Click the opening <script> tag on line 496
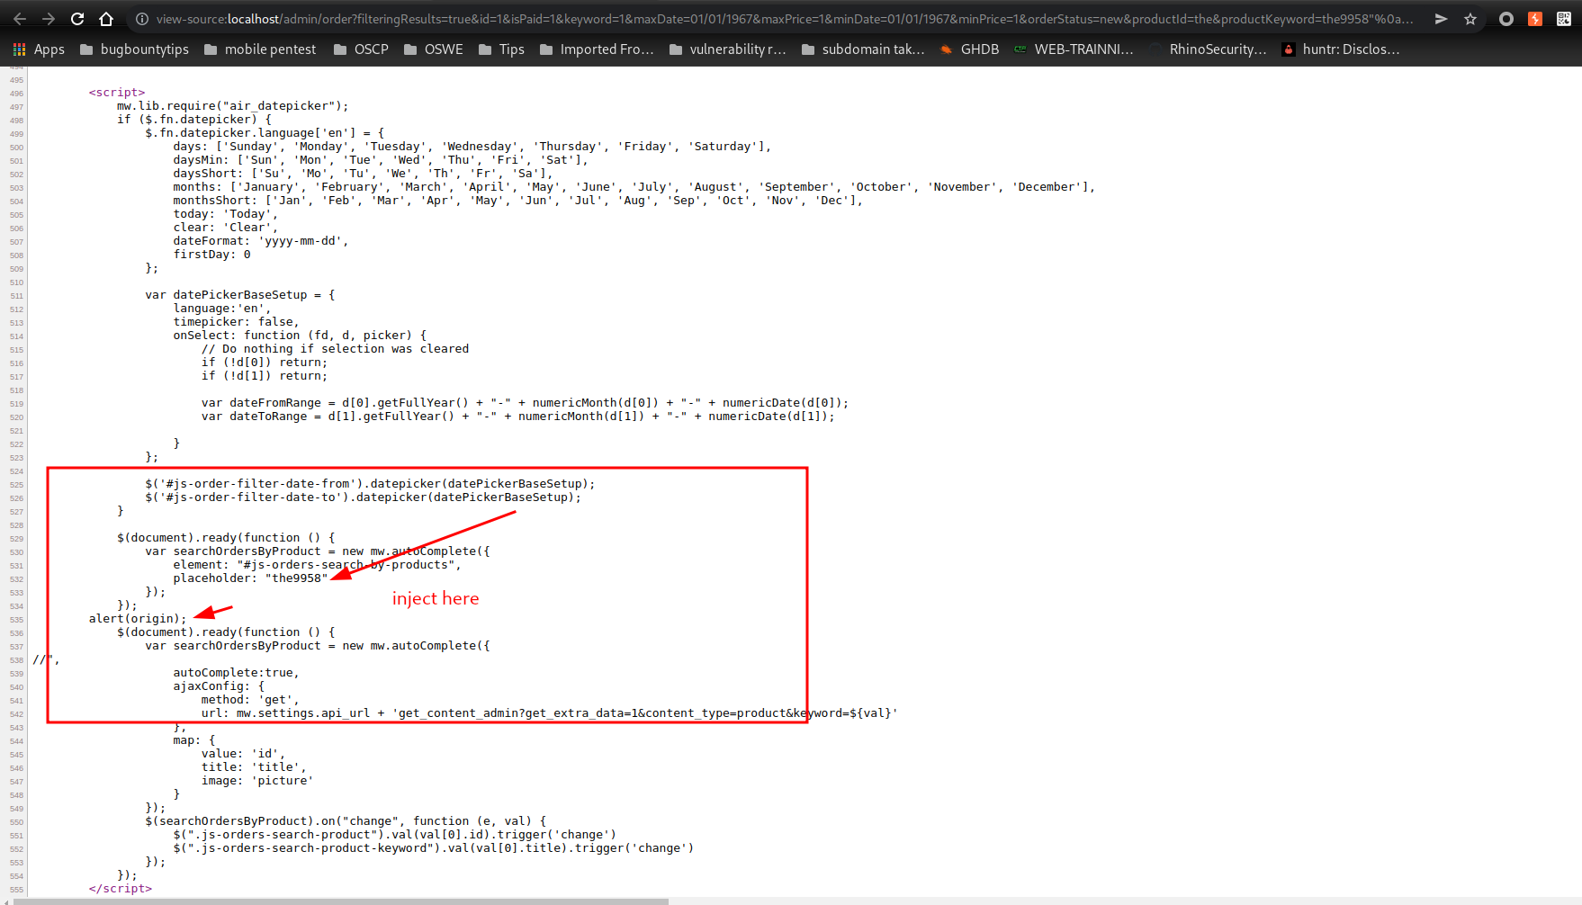Viewport: 1582px width, 905px height. point(117,93)
